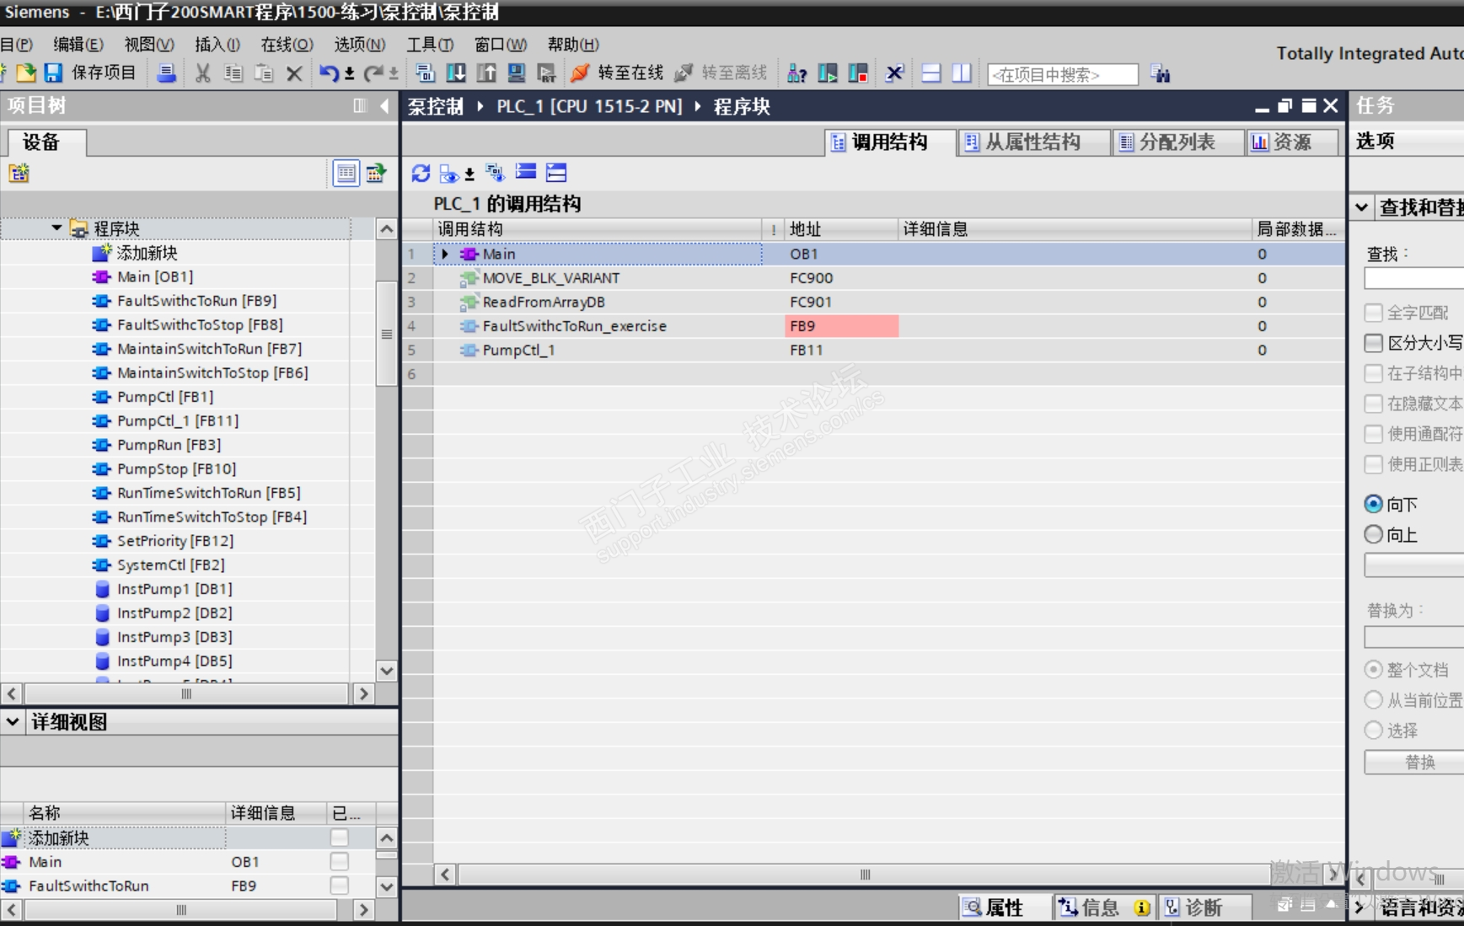The width and height of the screenshot is (1464, 926).
Task: Click the cut scissors icon
Action: (202, 73)
